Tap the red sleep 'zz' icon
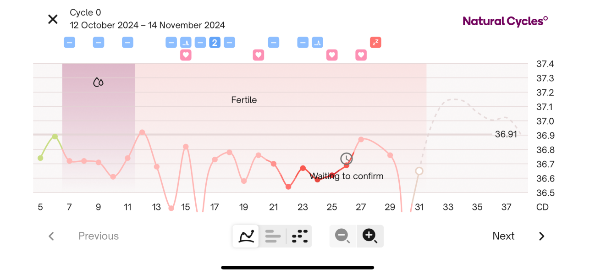This screenshot has width=595, height=275. [x=375, y=43]
